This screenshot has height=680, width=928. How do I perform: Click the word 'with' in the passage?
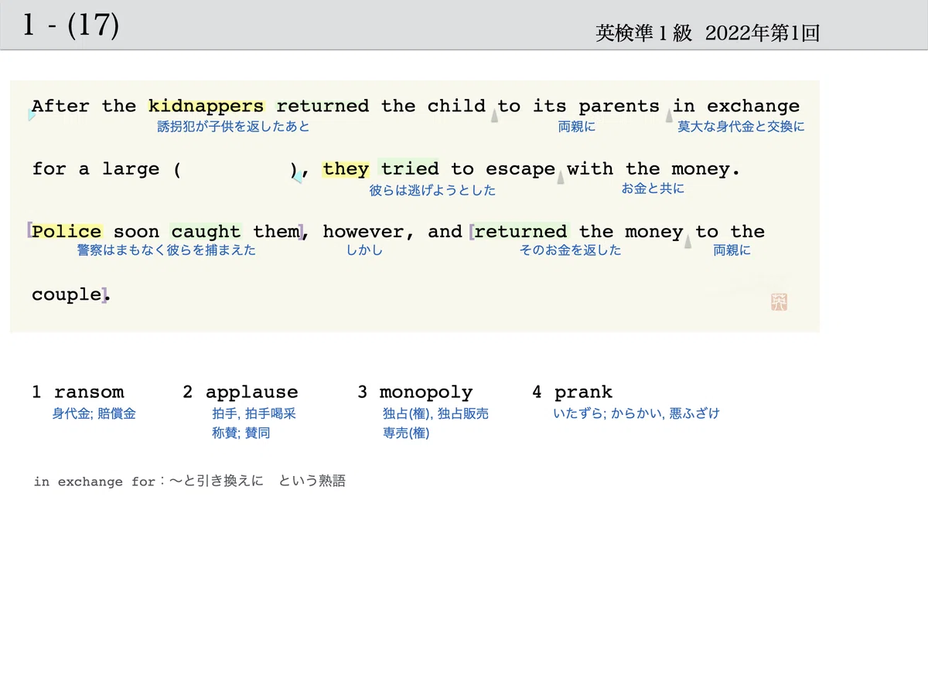(x=590, y=169)
